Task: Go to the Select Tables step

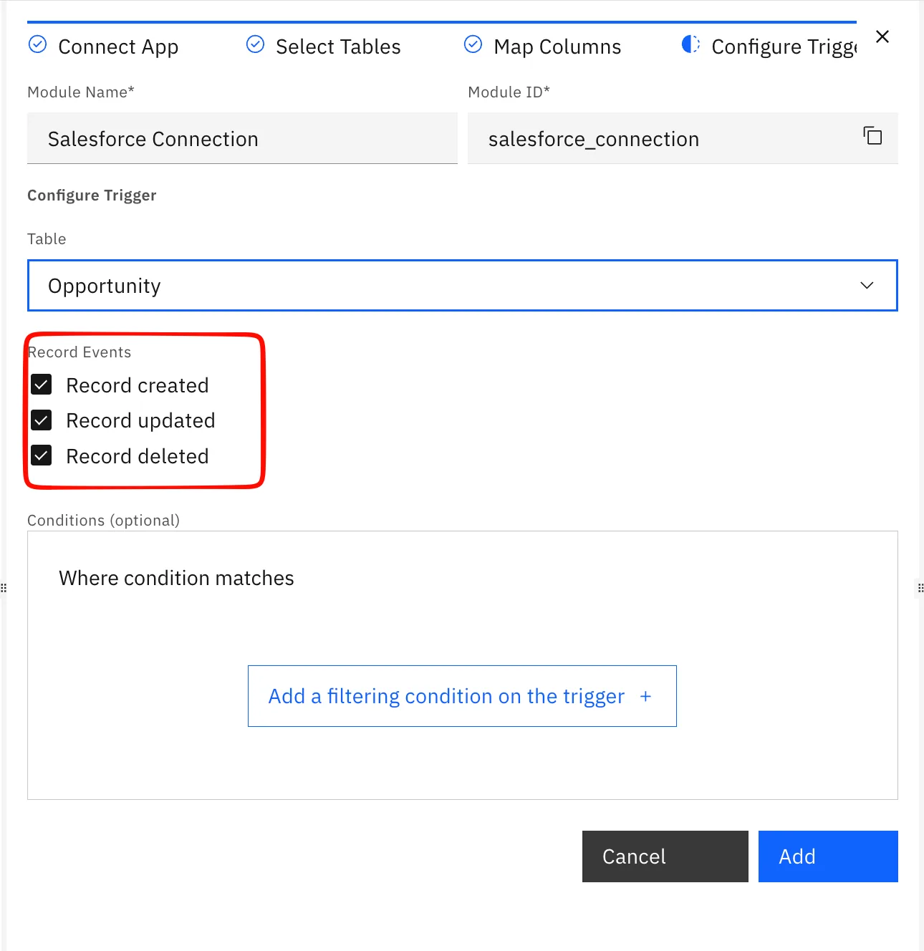Action: coord(338,47)
